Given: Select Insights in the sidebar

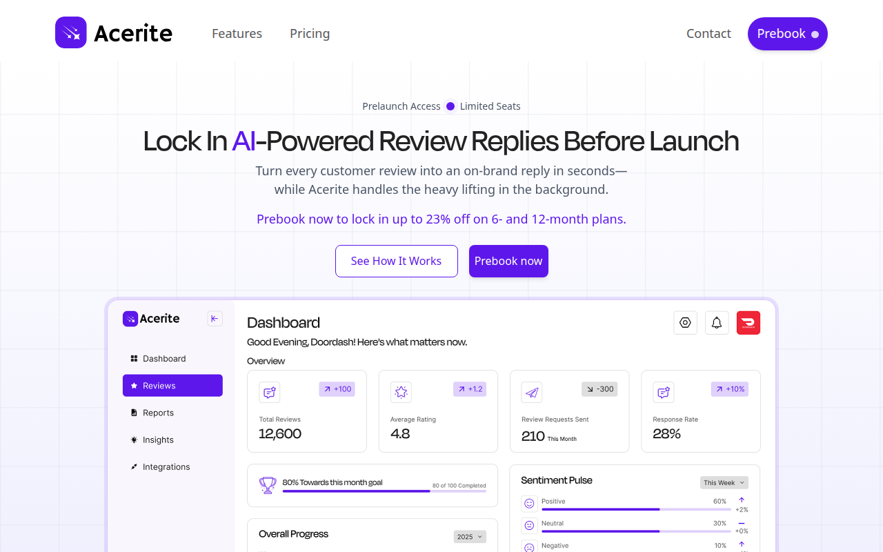Looking at the screenshot, I should [x=172, y=440].
